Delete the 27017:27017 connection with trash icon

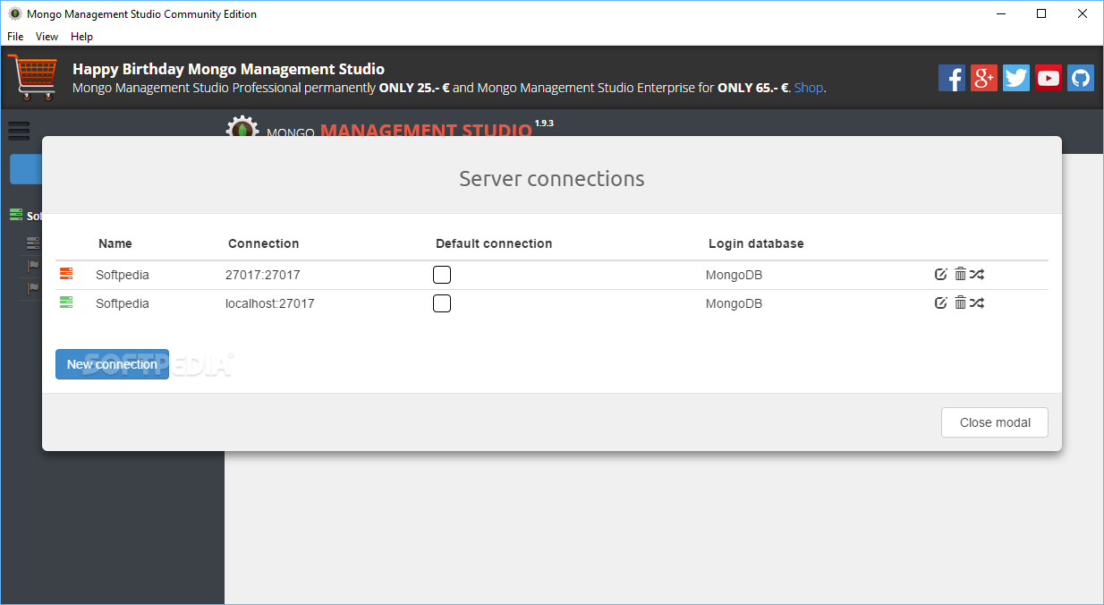pos(960,275)
